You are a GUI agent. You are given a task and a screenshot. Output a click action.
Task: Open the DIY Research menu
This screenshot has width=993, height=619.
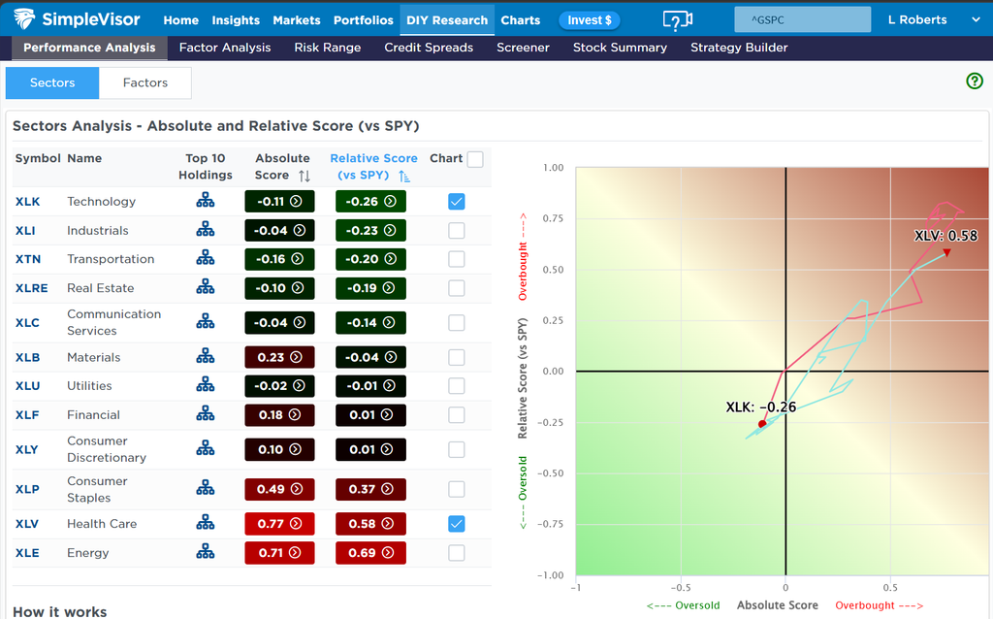point(447,20)
